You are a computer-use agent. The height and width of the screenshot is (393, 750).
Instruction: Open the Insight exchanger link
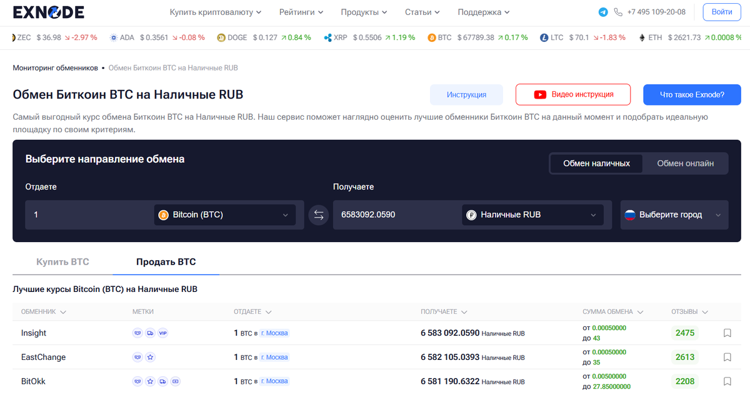pos(34,333)
